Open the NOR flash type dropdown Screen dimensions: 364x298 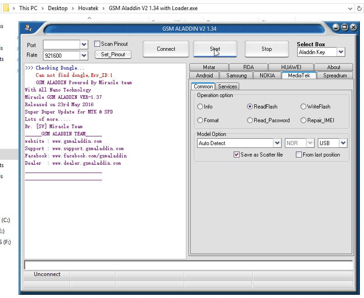tap(310, 143)
